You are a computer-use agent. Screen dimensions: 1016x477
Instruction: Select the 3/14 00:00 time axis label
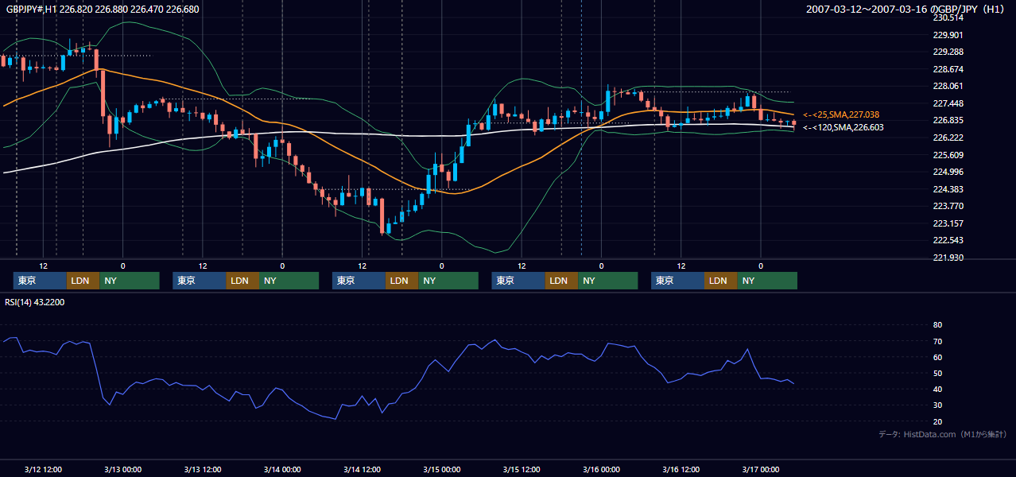[x=281, y=469]
